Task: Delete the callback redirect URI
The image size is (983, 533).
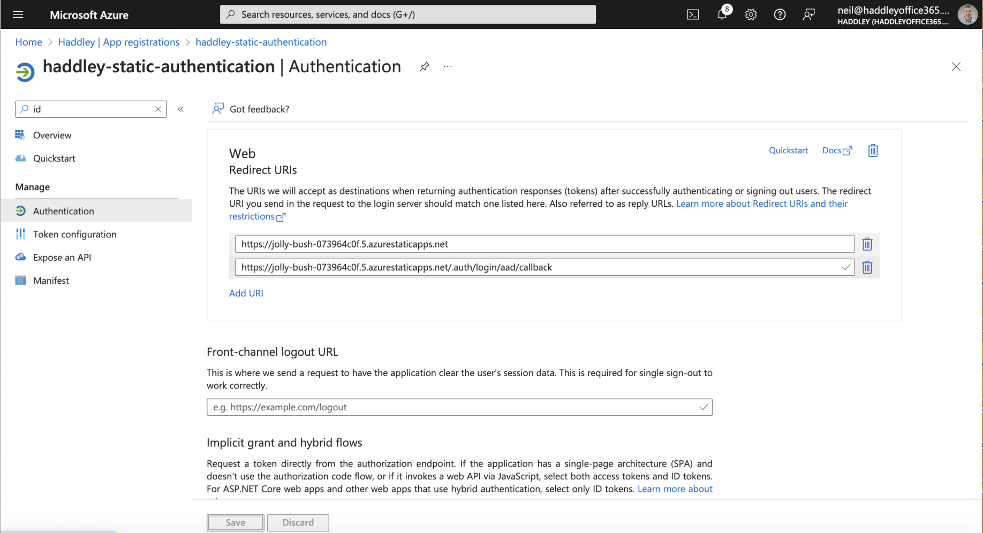Action: (867, 267)
